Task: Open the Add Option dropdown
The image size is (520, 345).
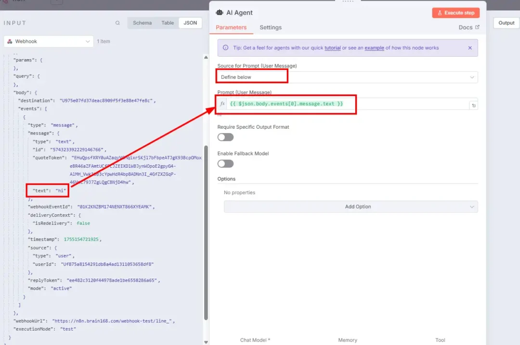Action: pyautogui.click(x=351, y=207)
